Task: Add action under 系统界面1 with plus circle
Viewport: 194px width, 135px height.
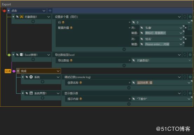Action: point(42,98)
